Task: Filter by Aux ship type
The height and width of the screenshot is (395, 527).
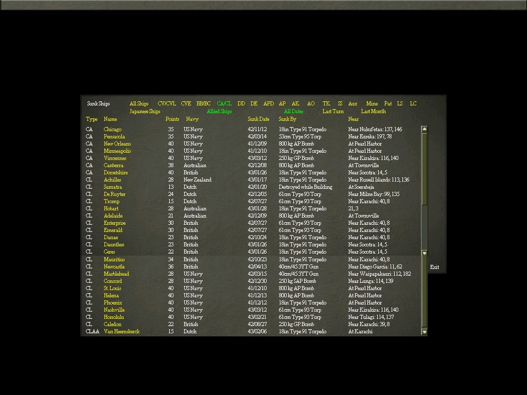Action: (x=353, y=103)
